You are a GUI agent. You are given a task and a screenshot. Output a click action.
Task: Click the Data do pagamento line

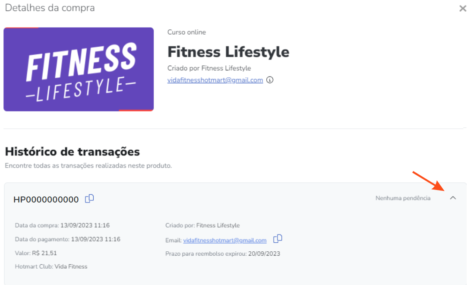click(x=67, y=239)
